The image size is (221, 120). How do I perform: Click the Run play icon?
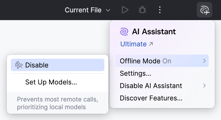point(125,10)
